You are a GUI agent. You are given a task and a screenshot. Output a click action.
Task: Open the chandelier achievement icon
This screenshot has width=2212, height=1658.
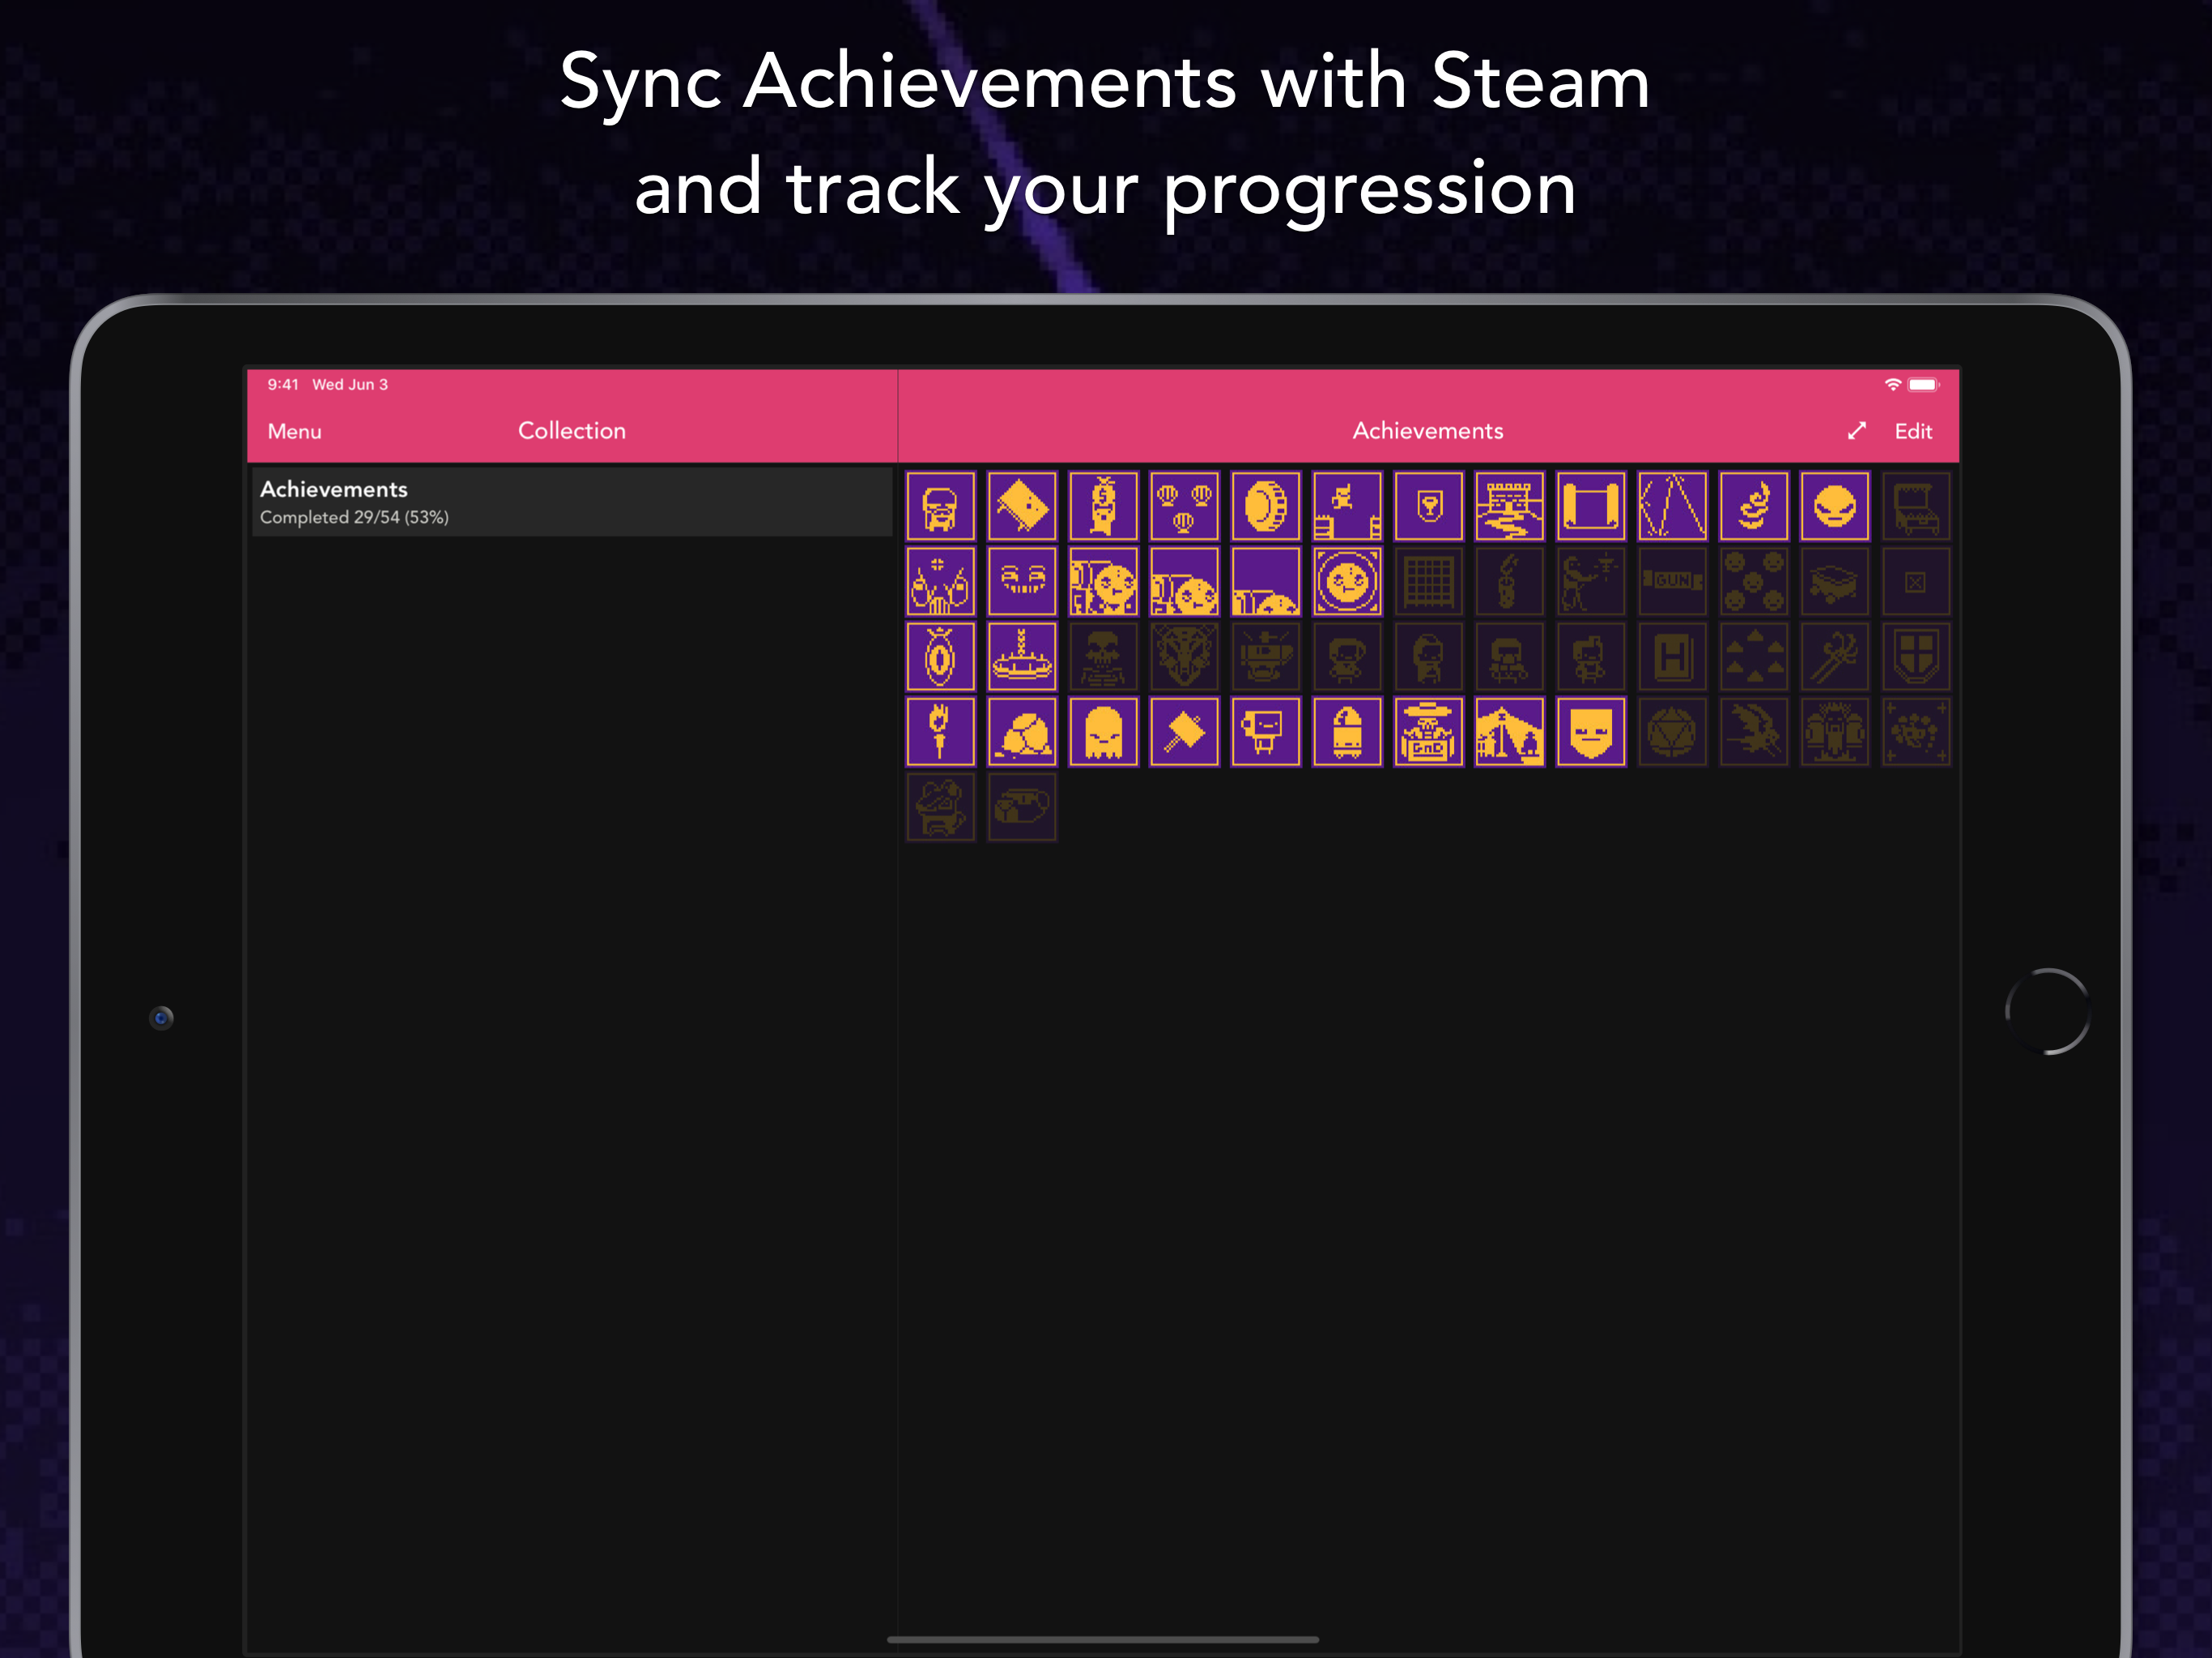pos(1021,657)
